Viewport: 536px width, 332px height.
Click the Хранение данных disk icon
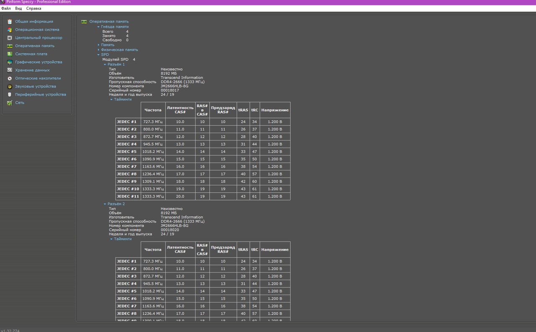(10, 70)
